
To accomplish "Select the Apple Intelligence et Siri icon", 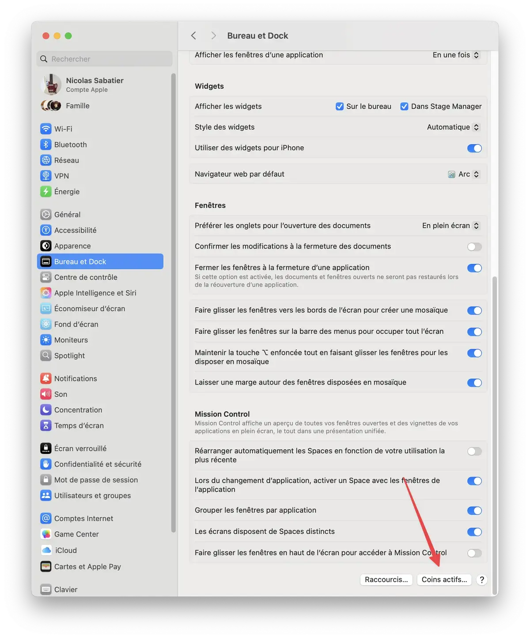I will pos(46,293).
